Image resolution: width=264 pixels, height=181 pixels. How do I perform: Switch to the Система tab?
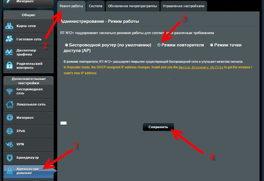[x=95, y=6]
